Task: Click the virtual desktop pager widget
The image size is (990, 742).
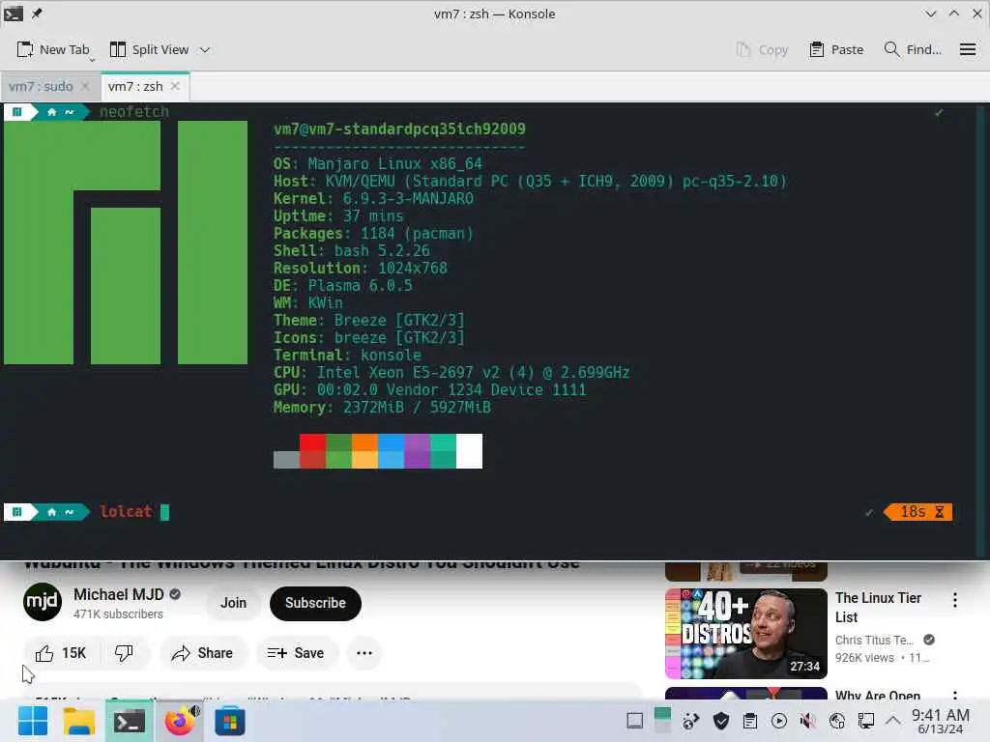Action: click(662, 720)
